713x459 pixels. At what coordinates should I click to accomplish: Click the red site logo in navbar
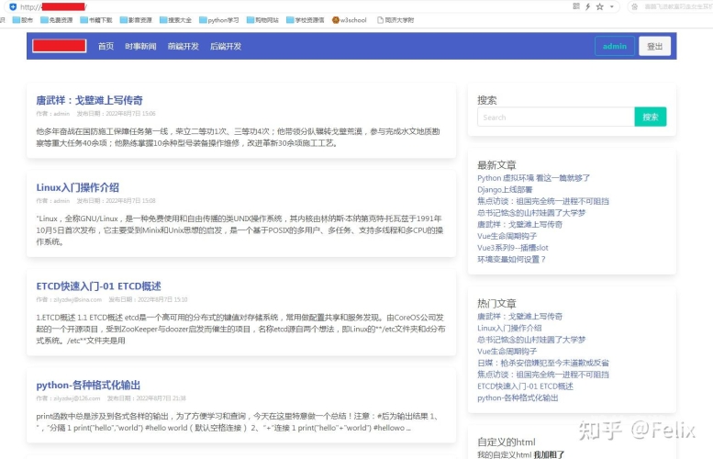[x=59, y=46]
